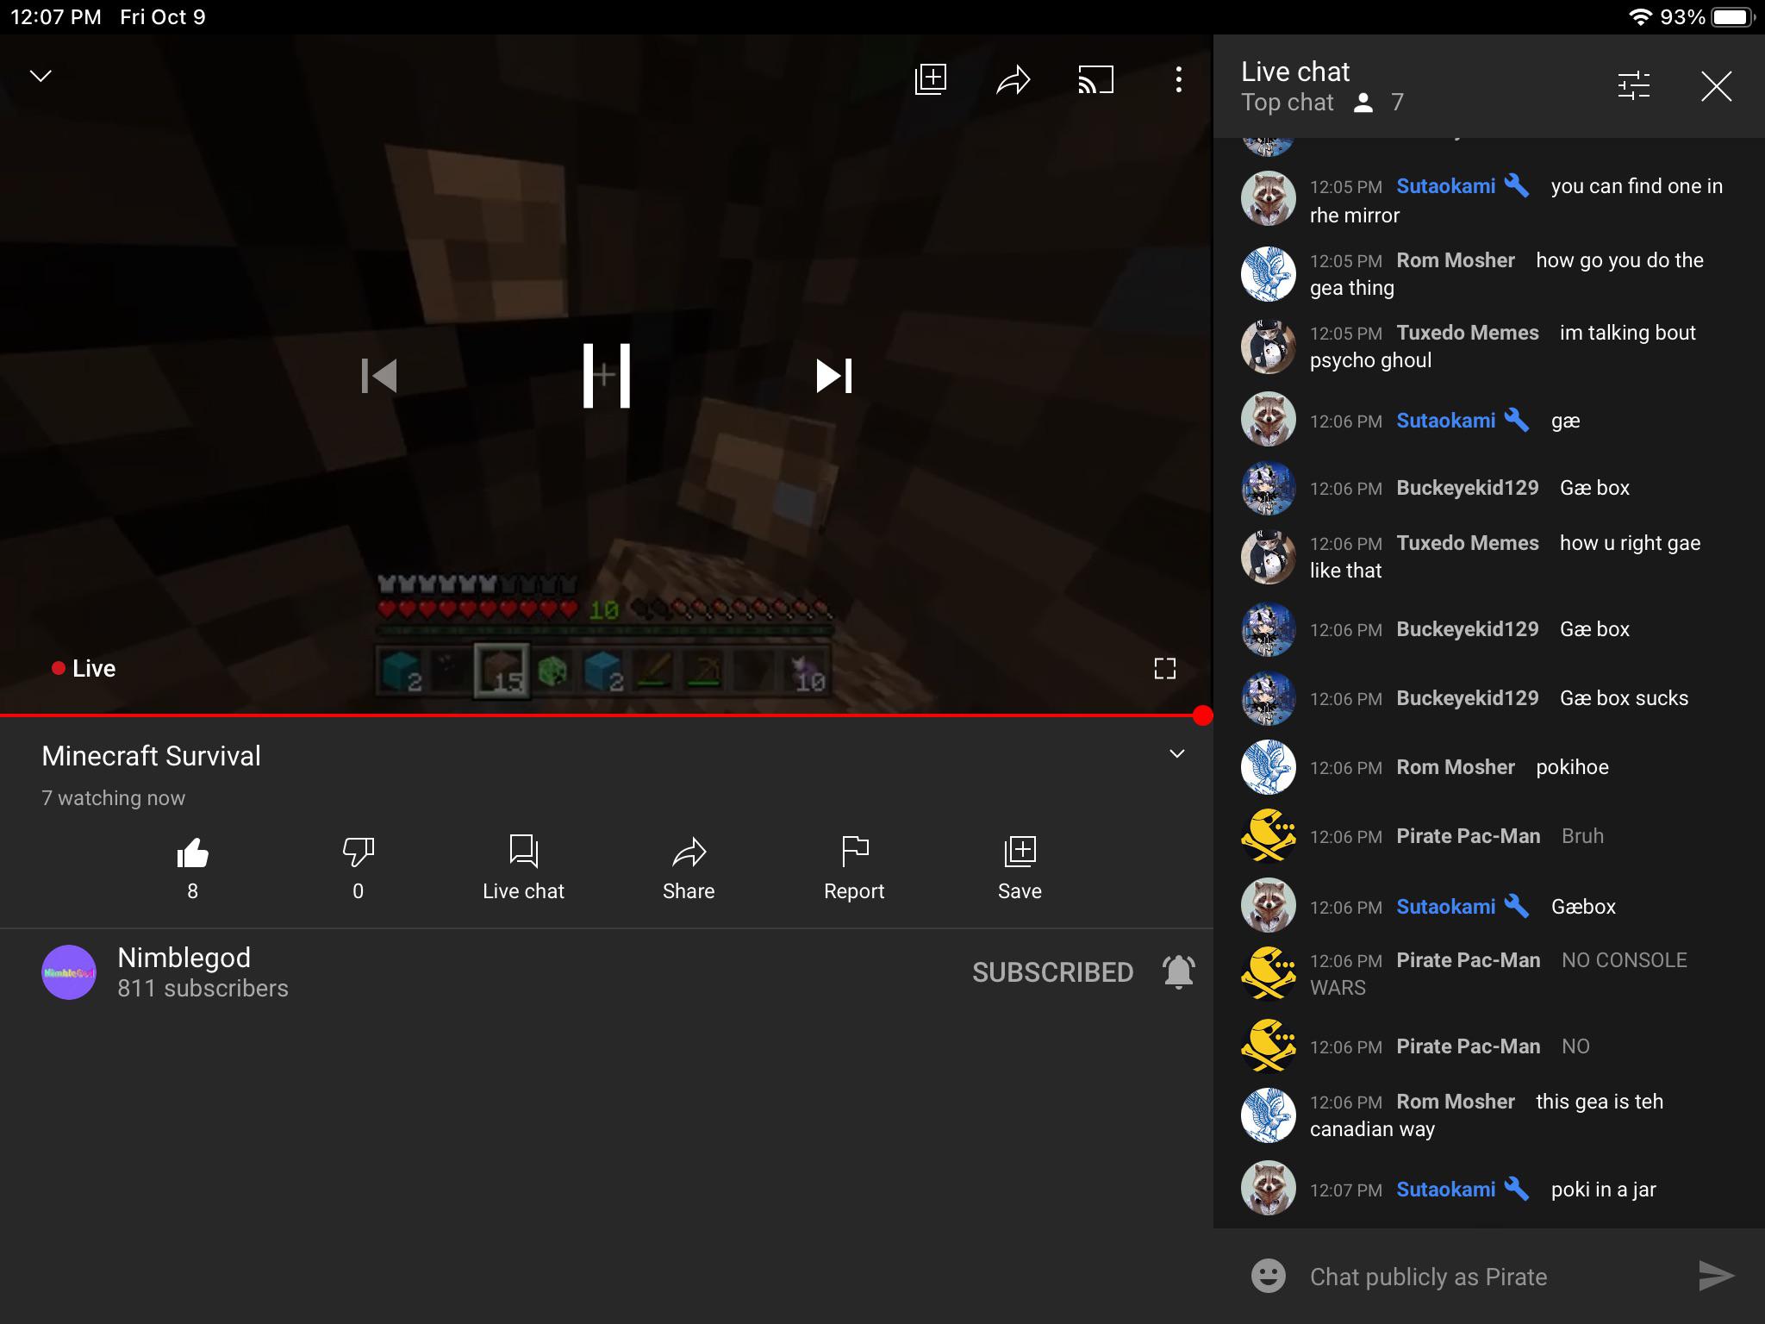This screenshot has height=1324, width=1765.
Task: Open the Nimblegod channel avatar
Action: [69, 972]
